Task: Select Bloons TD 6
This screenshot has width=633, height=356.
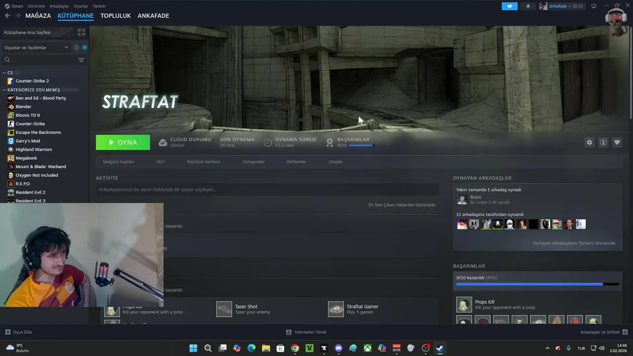Action: click(28, 115)
